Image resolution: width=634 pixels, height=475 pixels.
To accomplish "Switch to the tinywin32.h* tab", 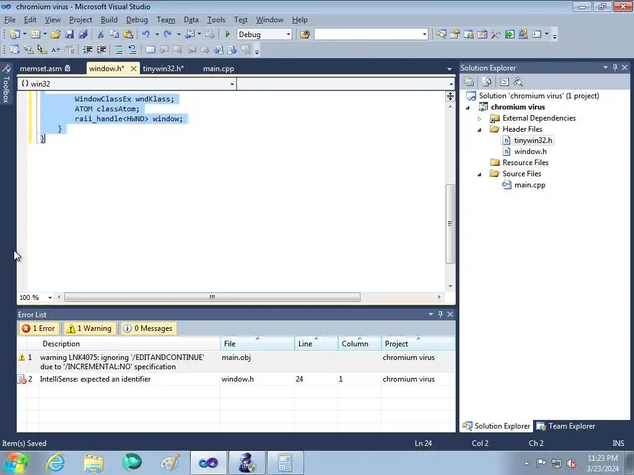I will tap(163, 69).
